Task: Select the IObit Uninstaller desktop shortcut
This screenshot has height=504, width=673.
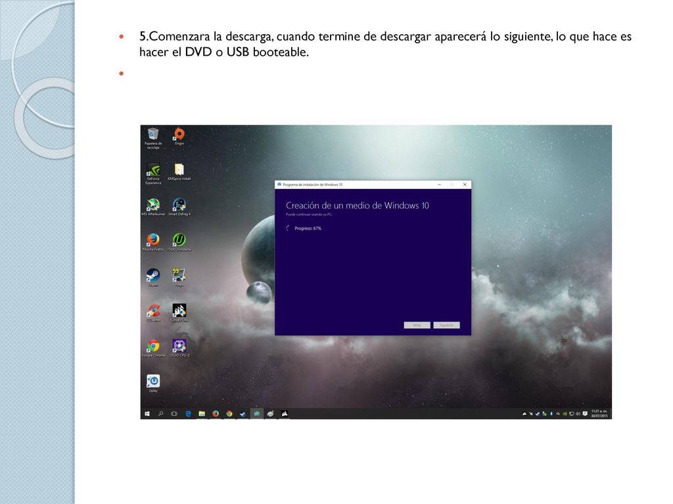Action: (x=179, y=242)
